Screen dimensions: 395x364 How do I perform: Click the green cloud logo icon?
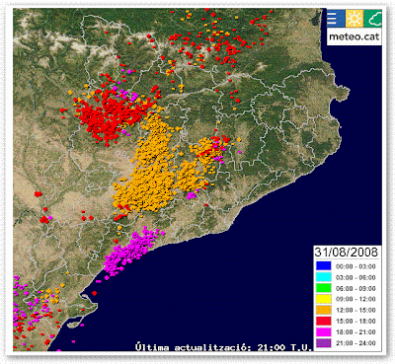tap(373, 18)
